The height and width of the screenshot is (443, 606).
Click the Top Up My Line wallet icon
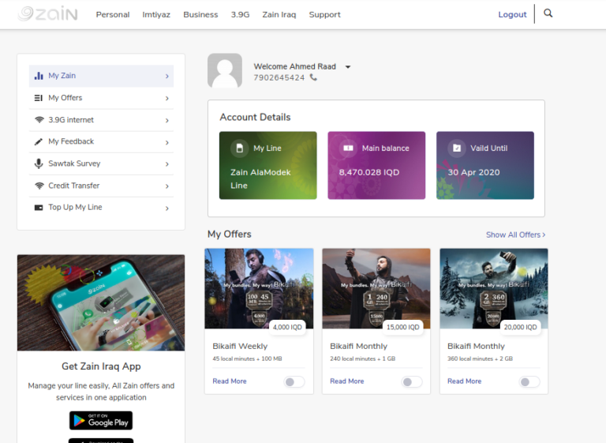click(x=39, y=208)
